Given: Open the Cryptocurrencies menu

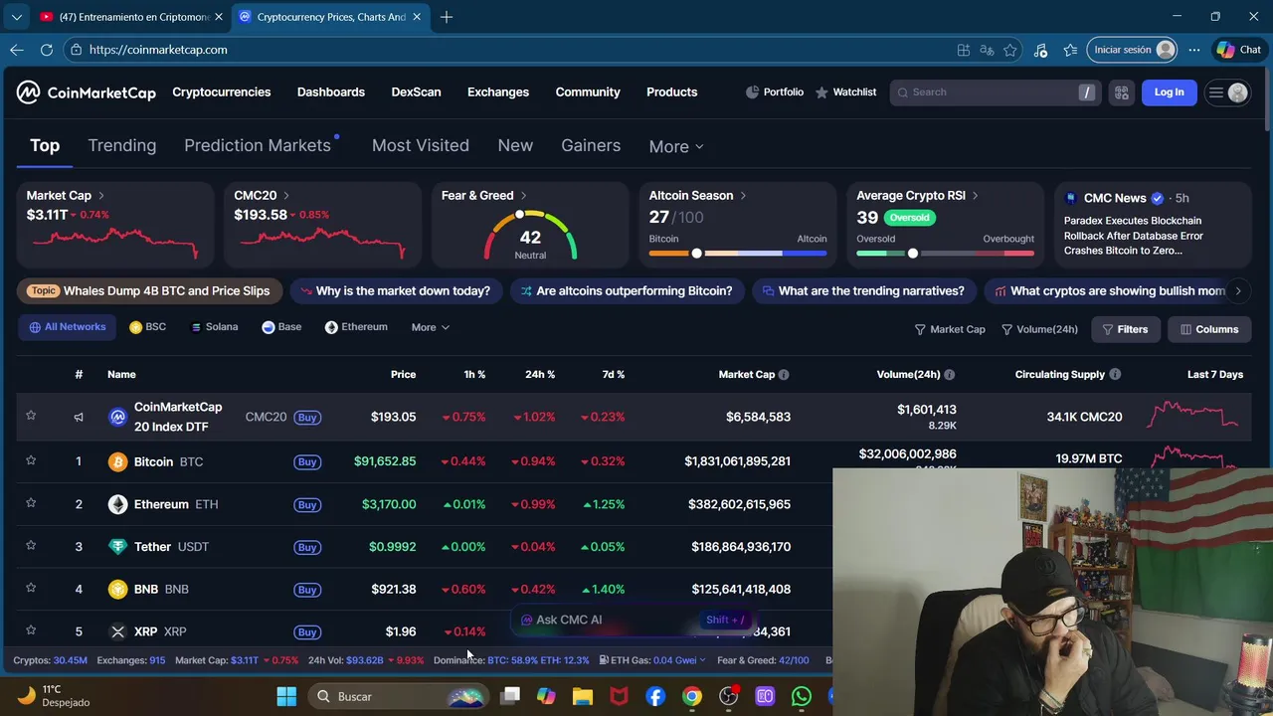Looking at the screenshot, I should click(222, 92).
